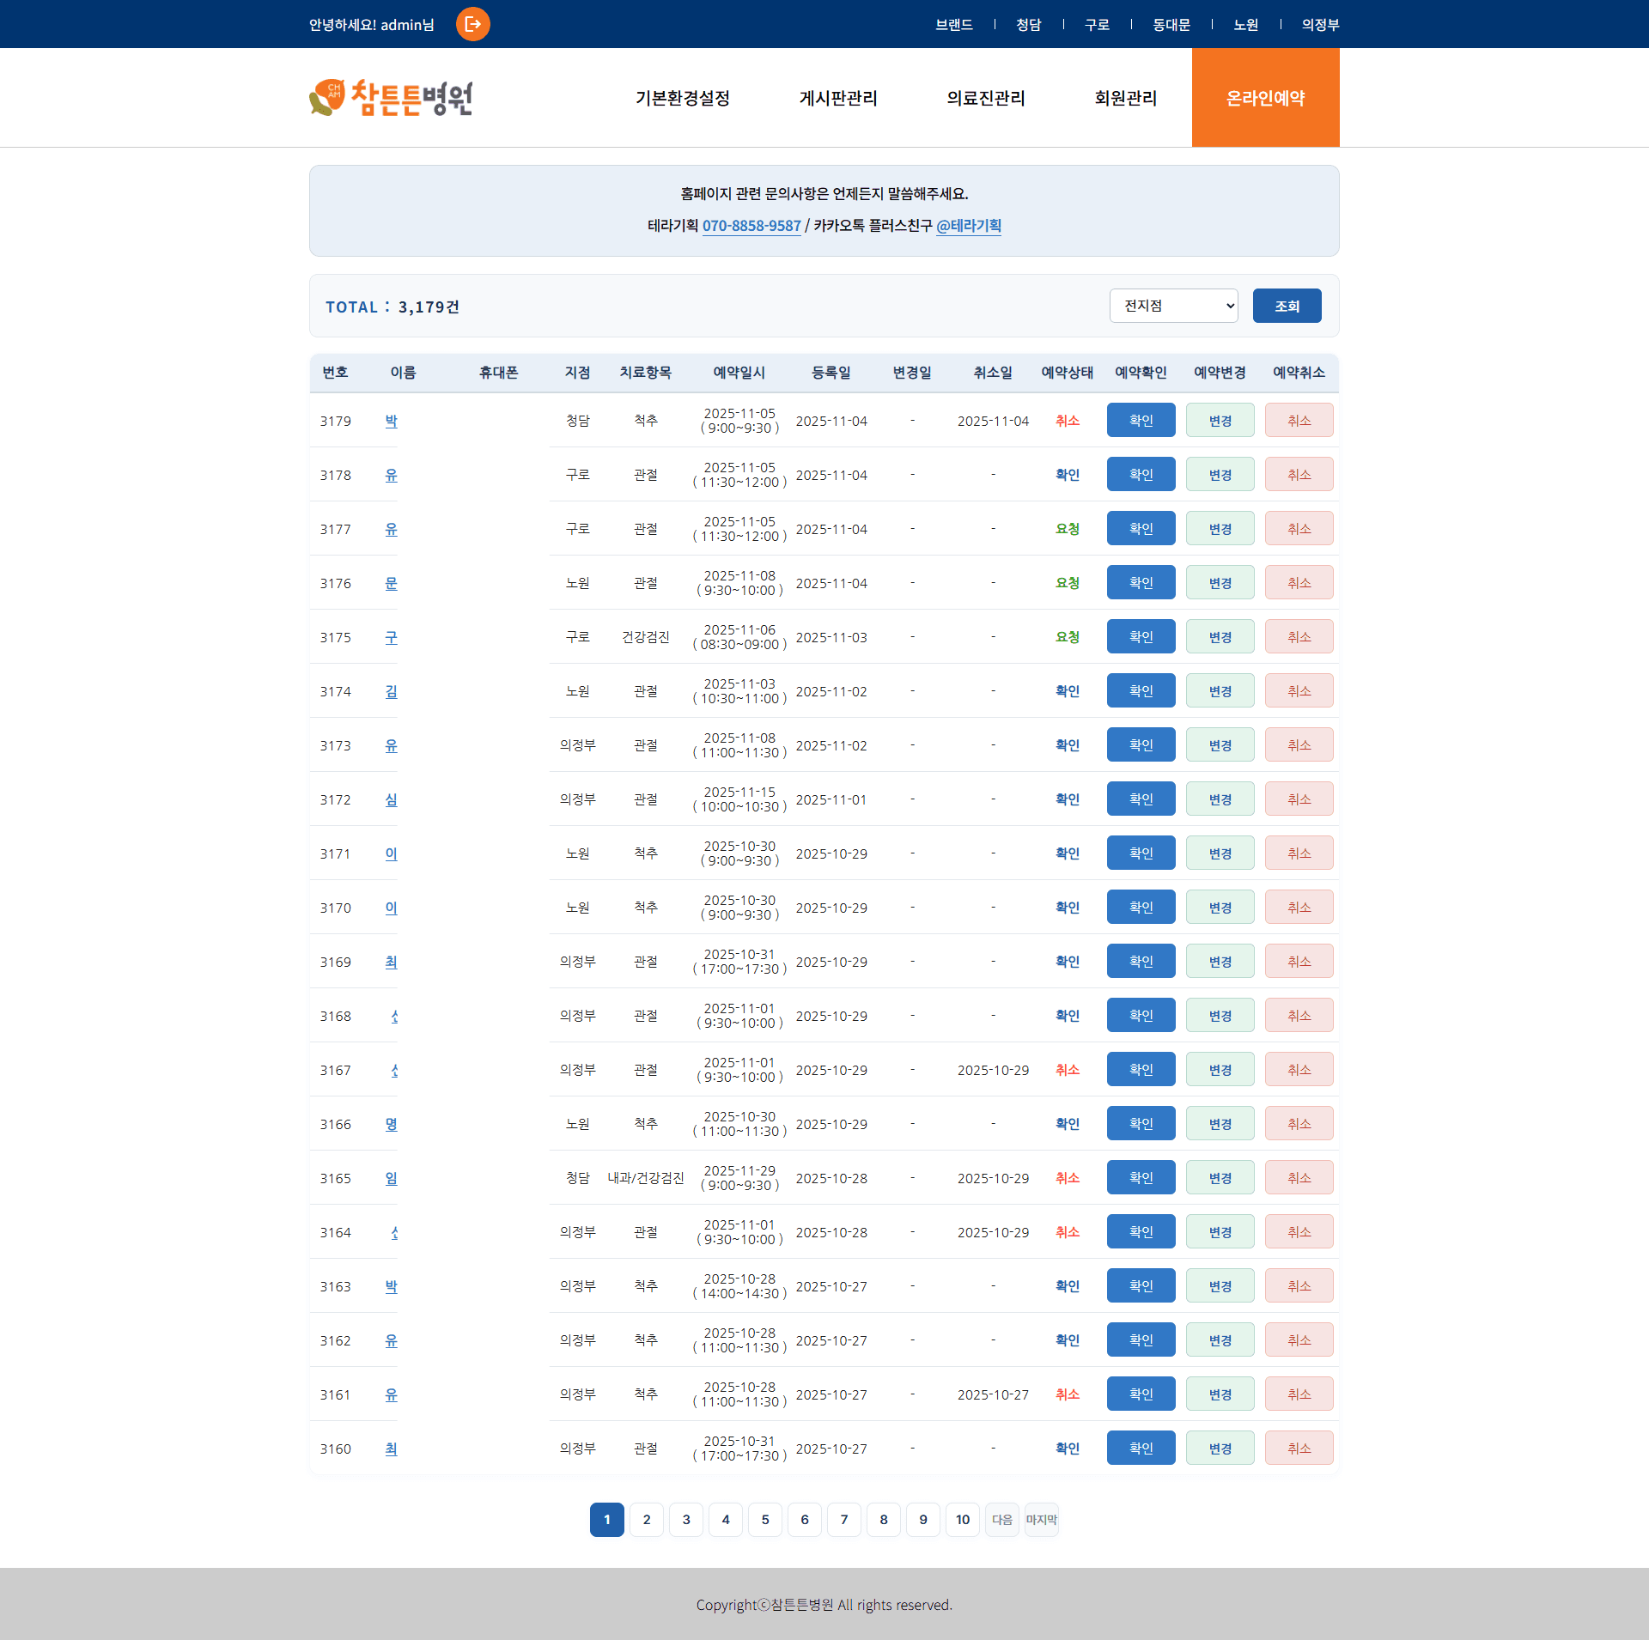Click 취소 button for reservation 3160
This screenshot has width=1649, height=1640.
(1299, 1449)
